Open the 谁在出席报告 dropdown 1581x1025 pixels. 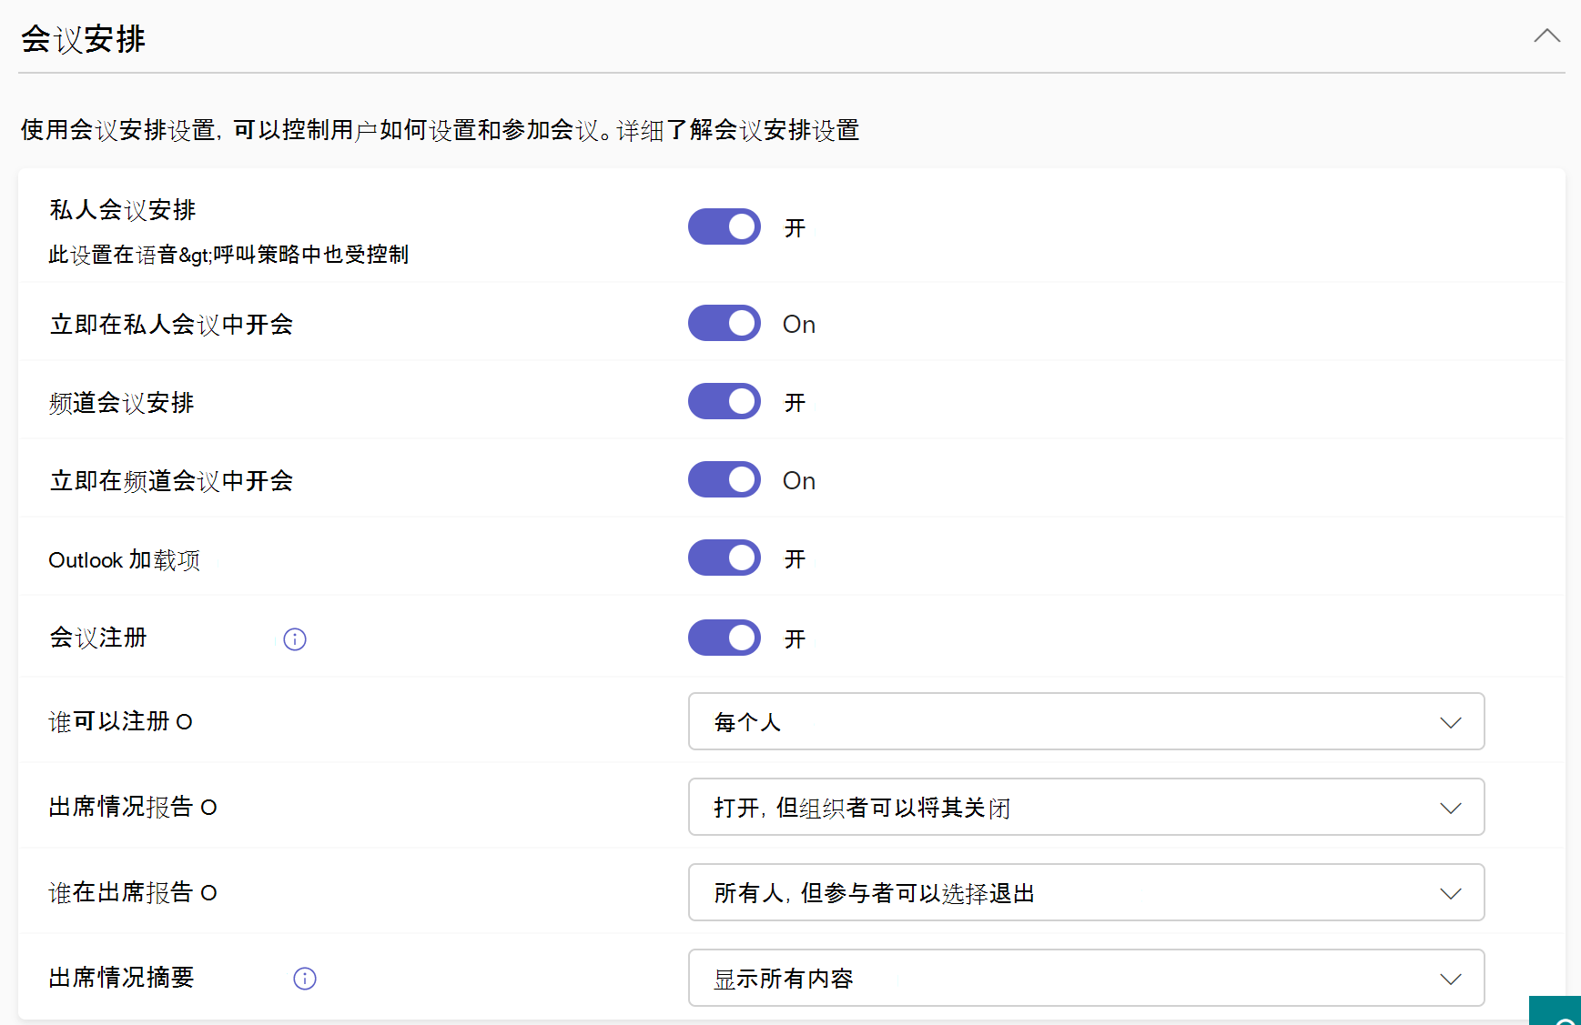click(x=1087, y=892)
